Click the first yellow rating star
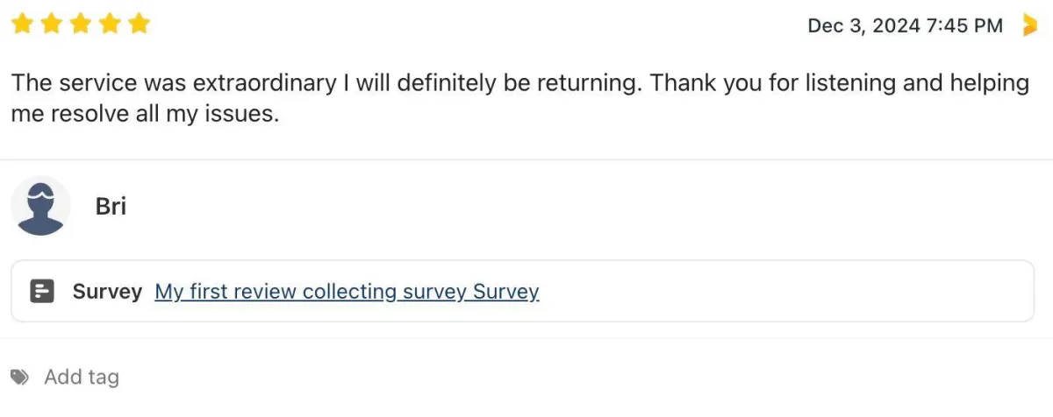The height and width of the screenshot is (417, 1053). point(22,25)
